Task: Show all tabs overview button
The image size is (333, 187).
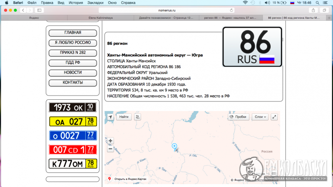Action: (324, 10)
